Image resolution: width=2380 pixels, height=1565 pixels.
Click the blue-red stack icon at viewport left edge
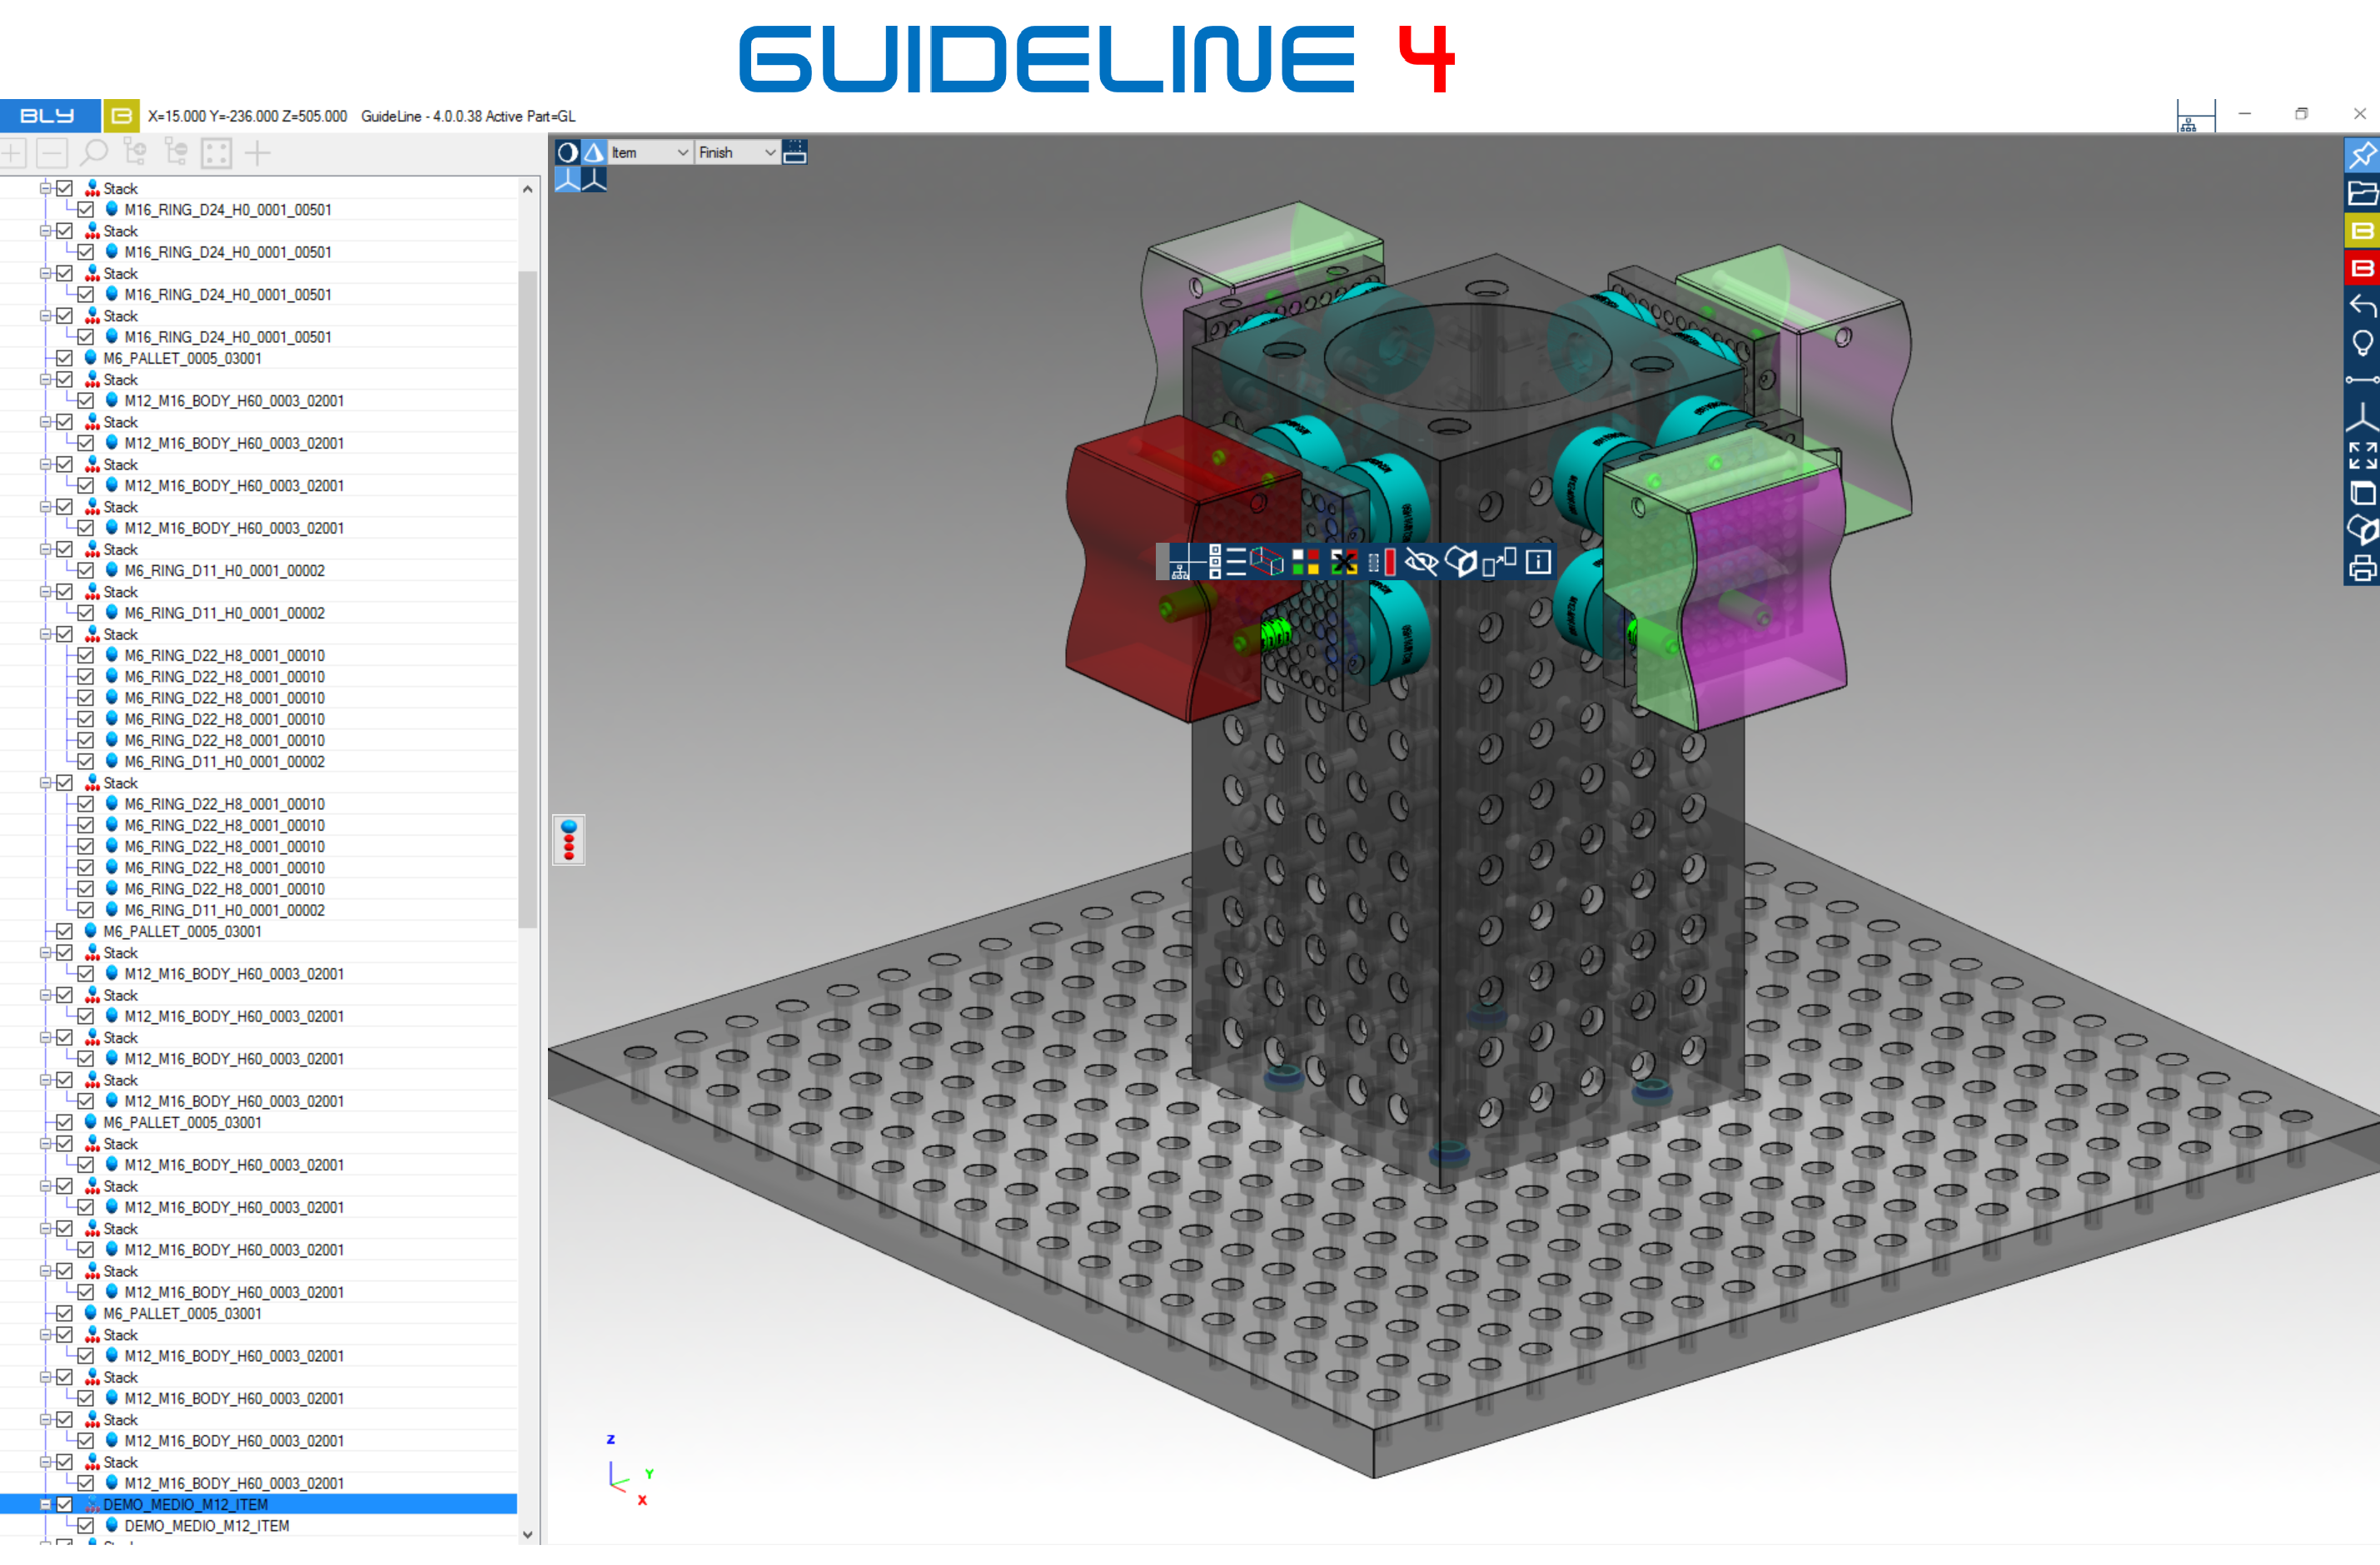coord(569,841)
